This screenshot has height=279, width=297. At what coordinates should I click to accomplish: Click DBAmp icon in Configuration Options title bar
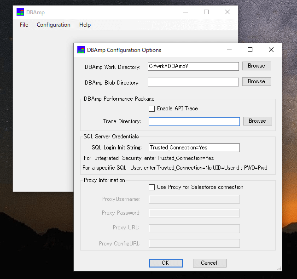[81, 50]
